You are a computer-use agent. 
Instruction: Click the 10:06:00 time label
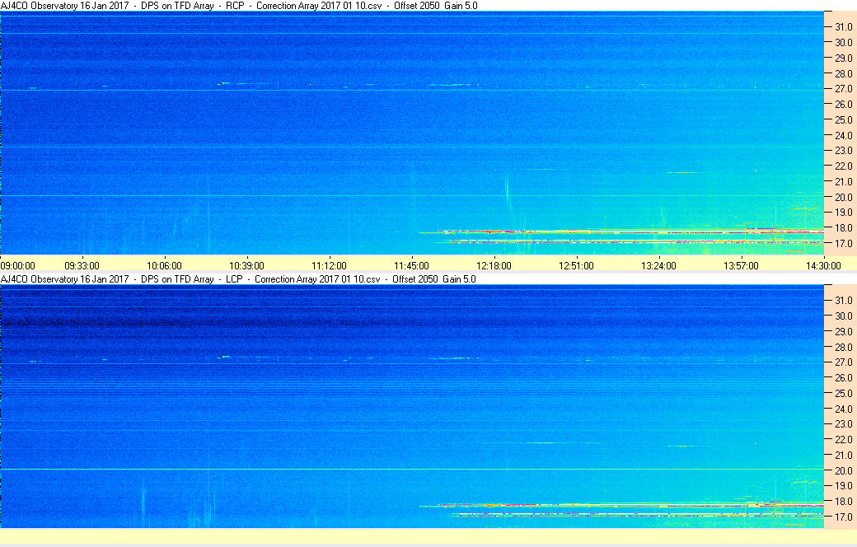coord(164,265)
